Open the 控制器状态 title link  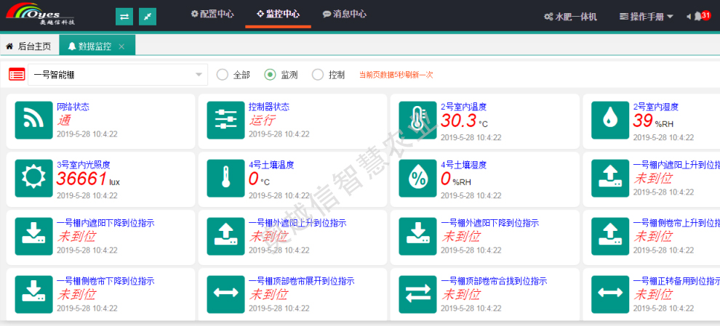[x=269, y=107]
